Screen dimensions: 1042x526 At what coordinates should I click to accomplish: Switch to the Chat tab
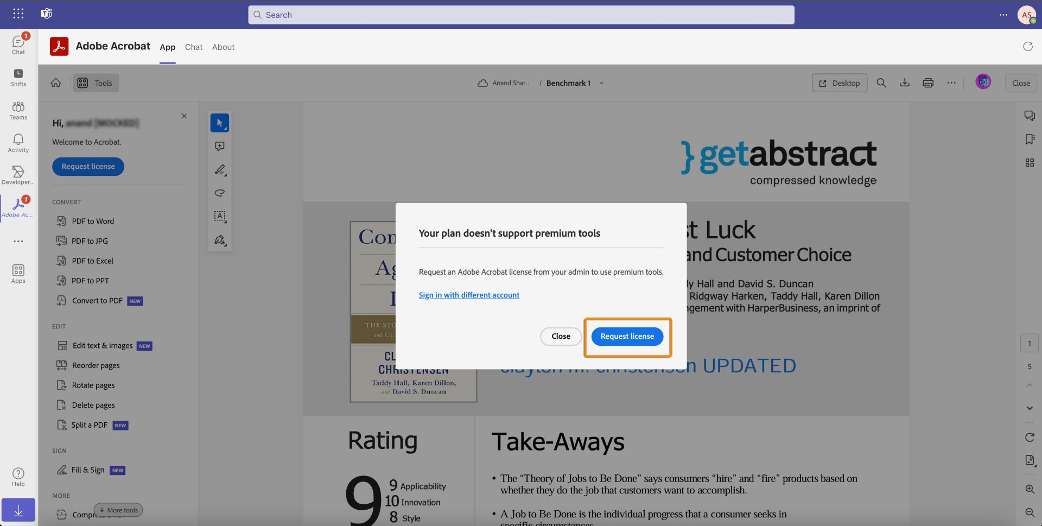click(x=193, y=47)
